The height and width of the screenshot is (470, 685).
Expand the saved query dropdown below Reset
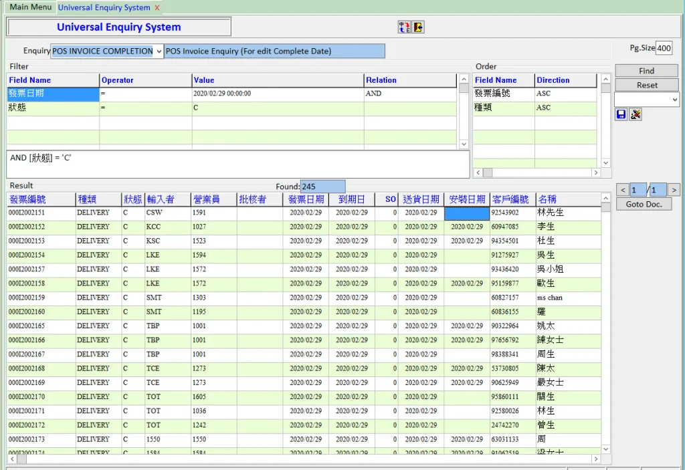click(x=674, y=100)
